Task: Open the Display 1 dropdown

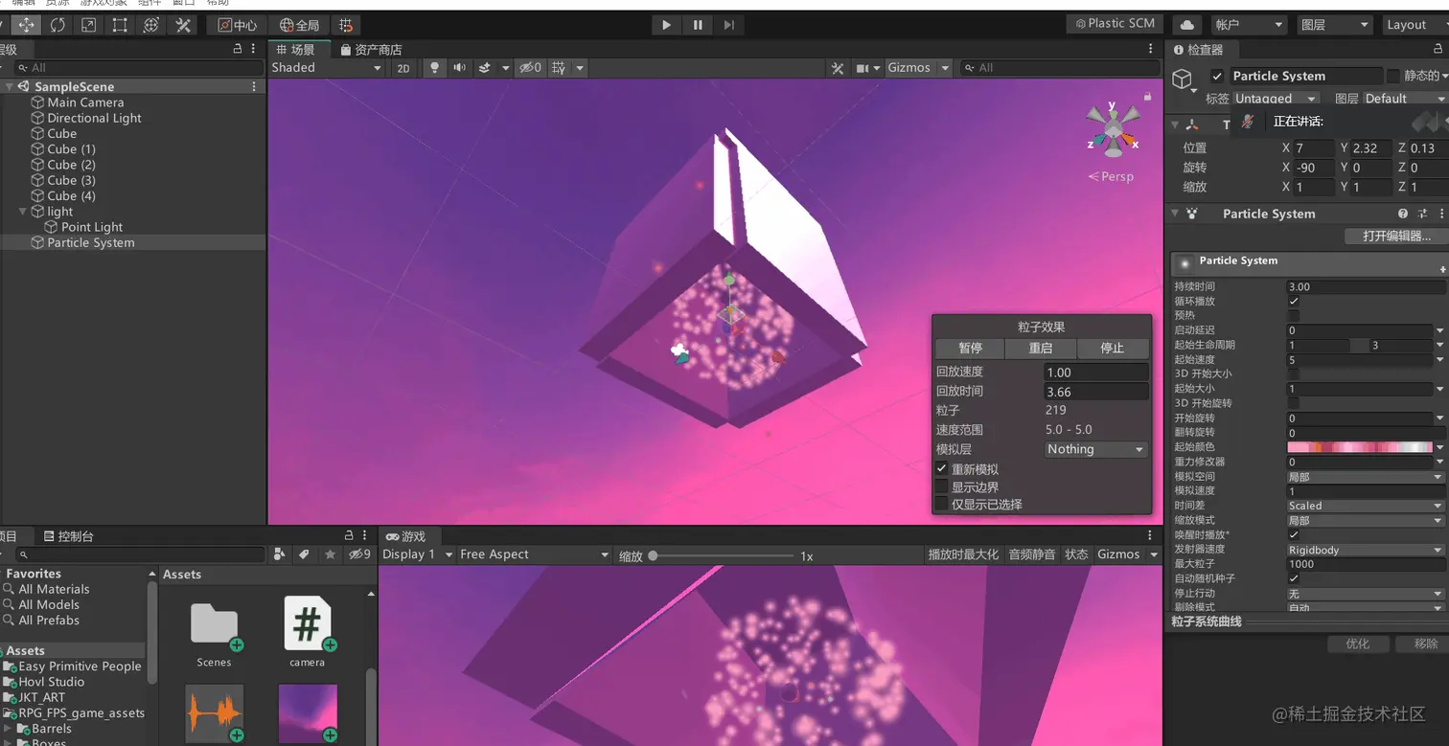Action: (x=418, y=554)
